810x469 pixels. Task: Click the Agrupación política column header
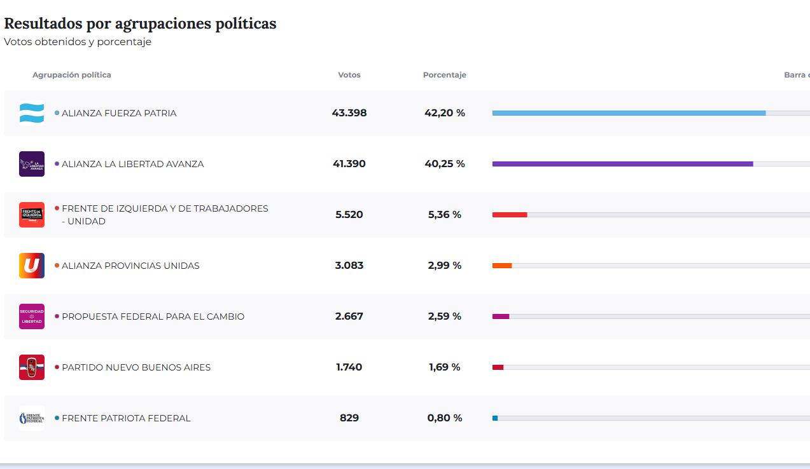click(72, 75)
